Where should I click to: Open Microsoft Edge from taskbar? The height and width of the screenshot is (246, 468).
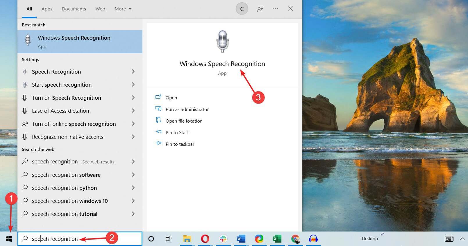(x=259, y=239)
